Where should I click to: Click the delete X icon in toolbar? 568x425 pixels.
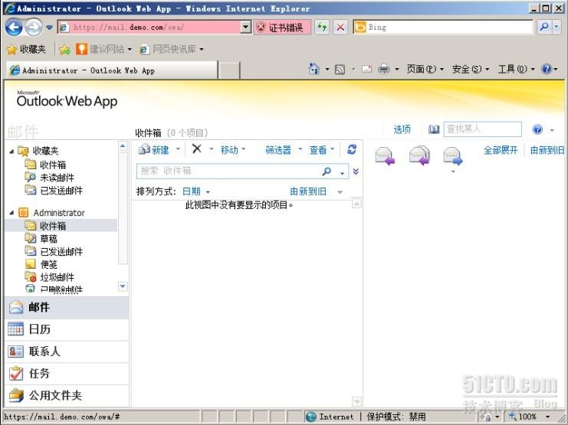197,149
